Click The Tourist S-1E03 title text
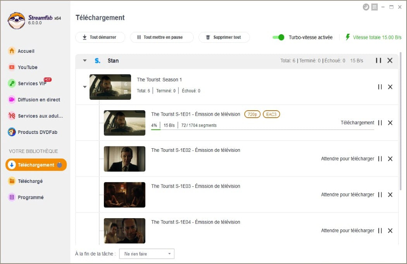The width and height of the screenshot is (407, 264). [x=196, y=186]
